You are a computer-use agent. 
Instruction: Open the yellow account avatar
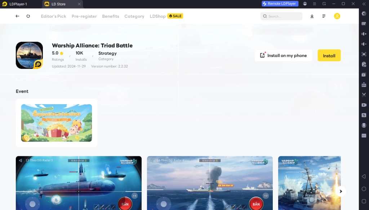(337, 16)
